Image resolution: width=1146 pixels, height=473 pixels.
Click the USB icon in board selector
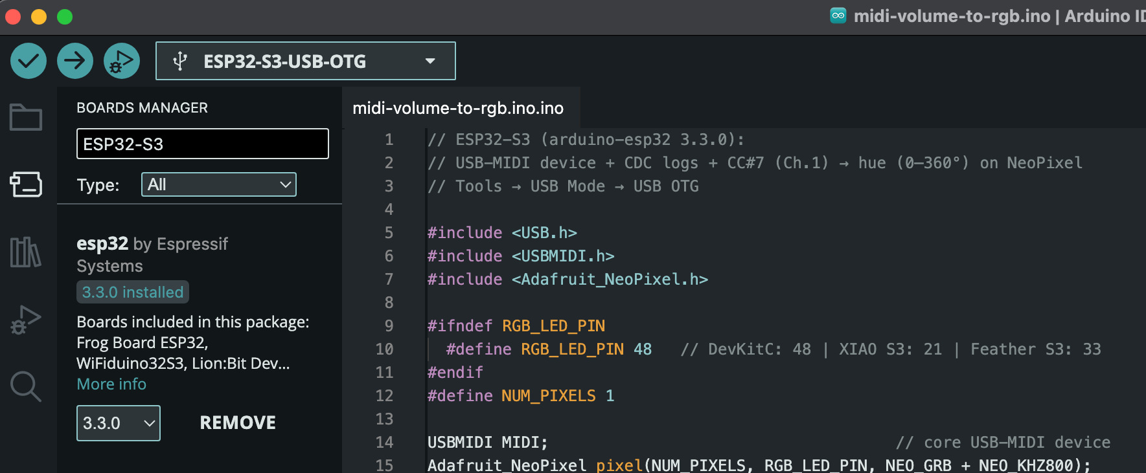tap(180, 61)
